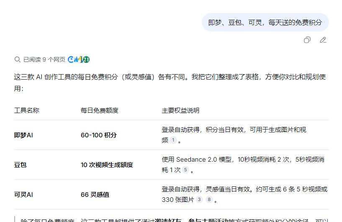Open citation 5 in the 豆包 row

coord(185,170)
